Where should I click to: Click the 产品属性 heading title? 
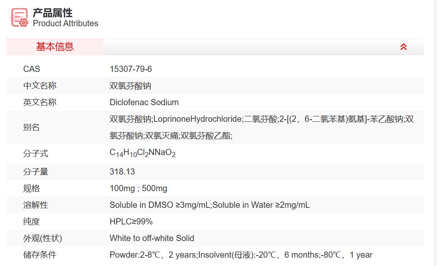click(x=52, y=13)
